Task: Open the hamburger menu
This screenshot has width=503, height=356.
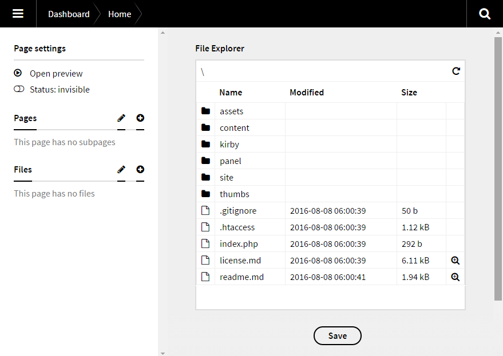Action: tap(18, 14)
